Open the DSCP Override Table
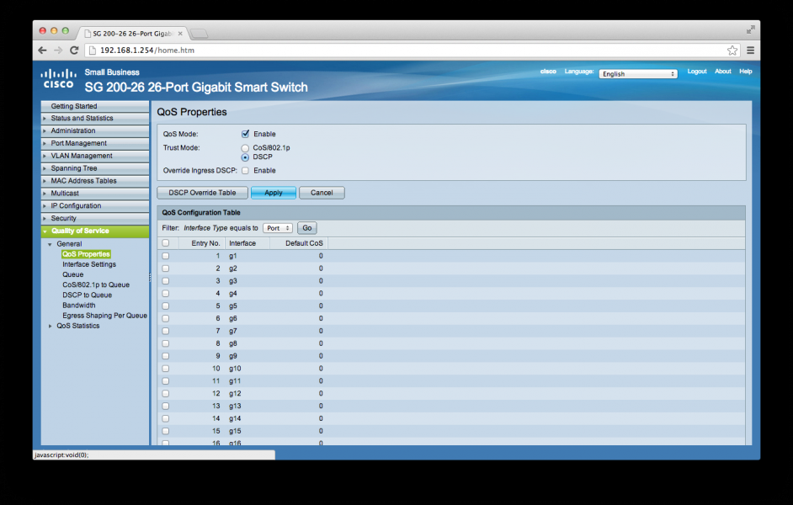Image resolution: width=793 pixels, height=505 pixels. click(x=202, y=193)
